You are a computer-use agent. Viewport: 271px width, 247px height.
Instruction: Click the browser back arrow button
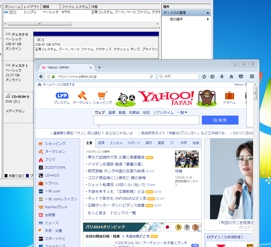(x=41, y=77)
